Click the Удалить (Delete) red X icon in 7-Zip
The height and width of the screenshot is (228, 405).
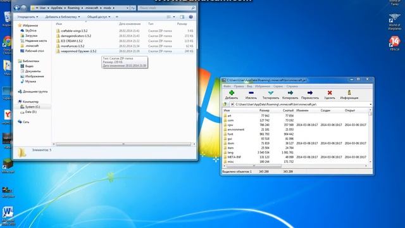[330, 93]
